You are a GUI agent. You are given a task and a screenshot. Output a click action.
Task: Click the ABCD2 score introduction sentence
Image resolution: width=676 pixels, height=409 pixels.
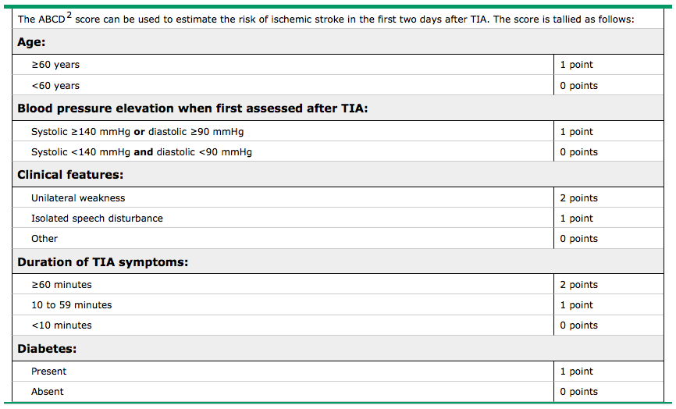click(x=337, y=19)
